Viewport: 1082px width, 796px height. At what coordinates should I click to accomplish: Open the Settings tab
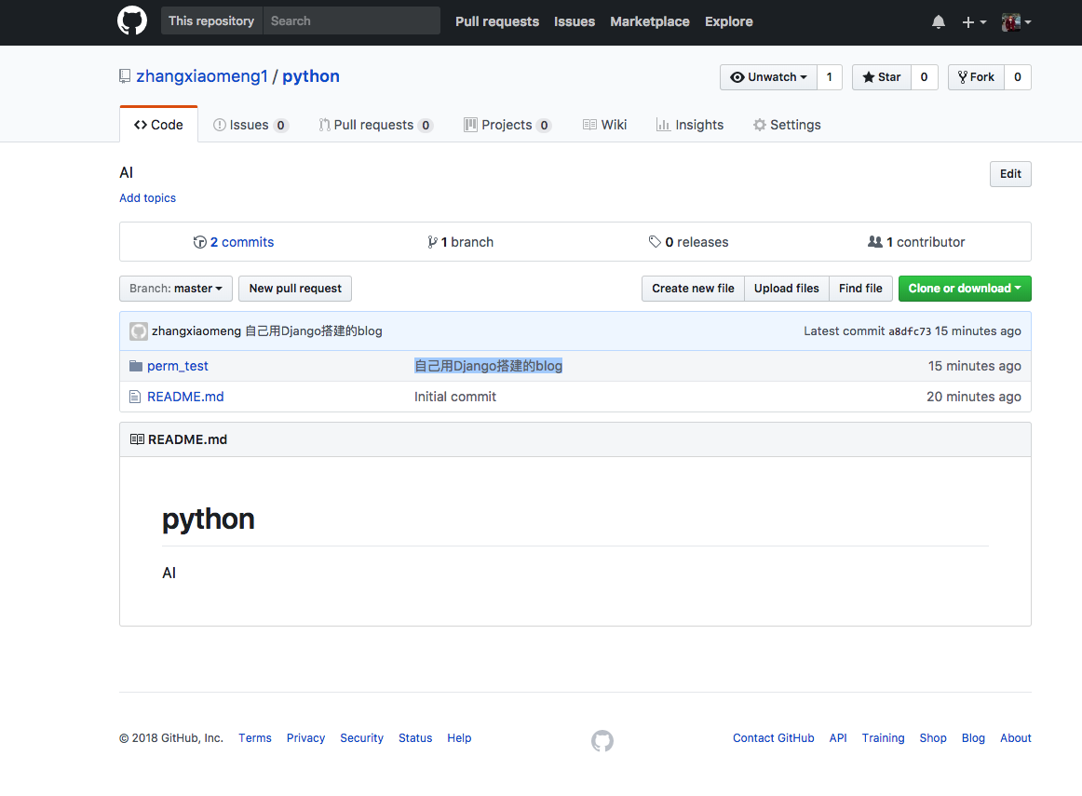[x=787, y=125]
